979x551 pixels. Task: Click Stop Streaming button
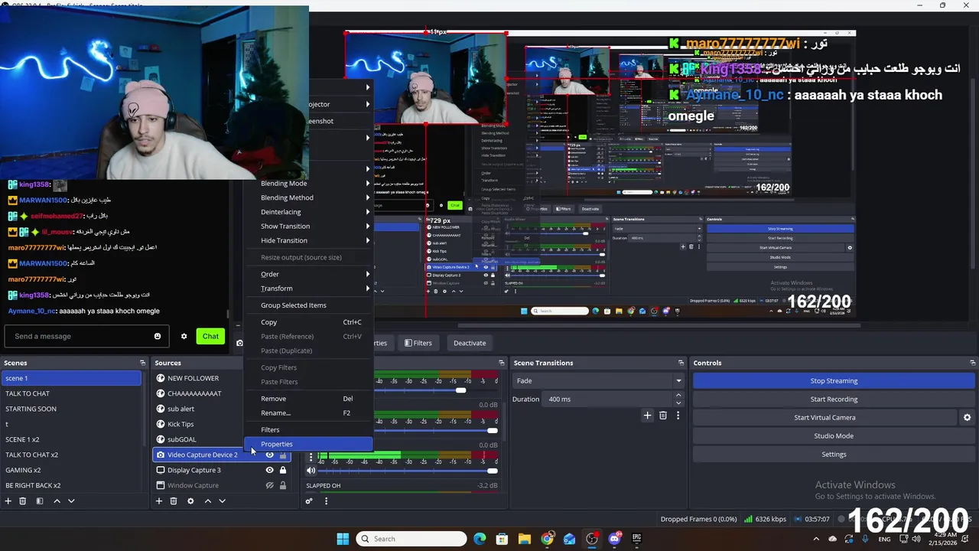point(834,381)
